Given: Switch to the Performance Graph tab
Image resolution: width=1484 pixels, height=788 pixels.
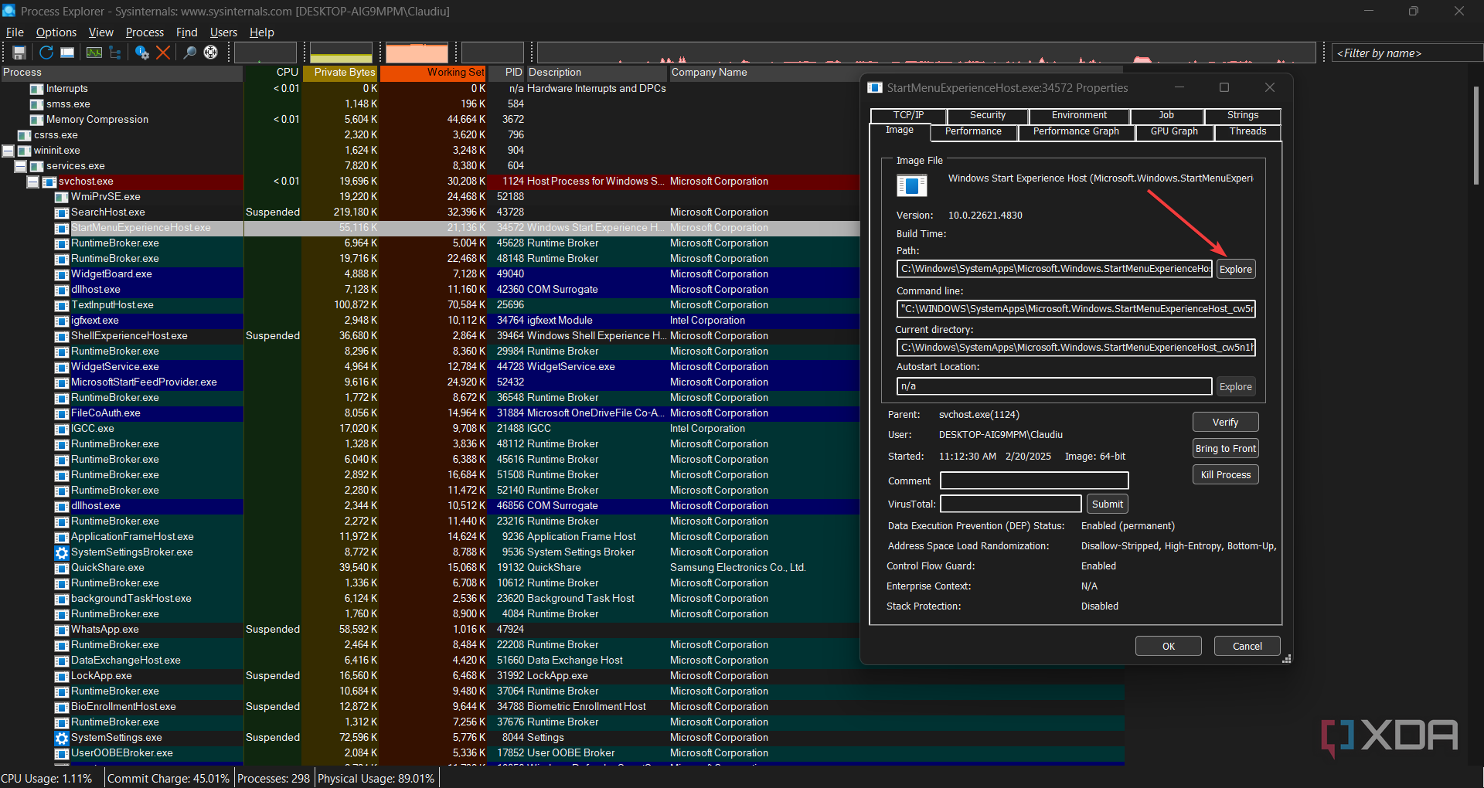Looking at the screenshot, I should click(1076, 131).
